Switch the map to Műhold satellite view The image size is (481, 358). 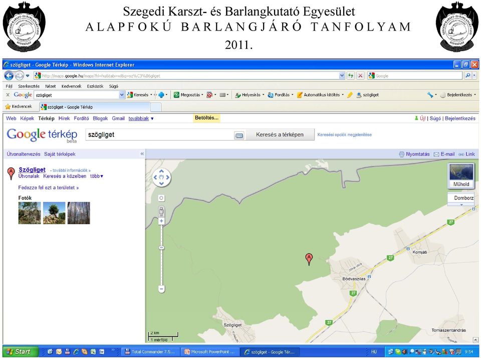click(x=461, y=176)
